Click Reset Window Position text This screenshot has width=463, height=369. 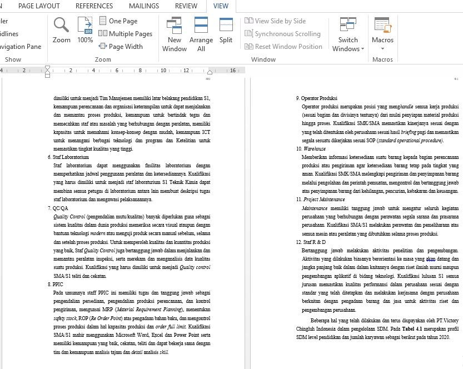(288, 46)
